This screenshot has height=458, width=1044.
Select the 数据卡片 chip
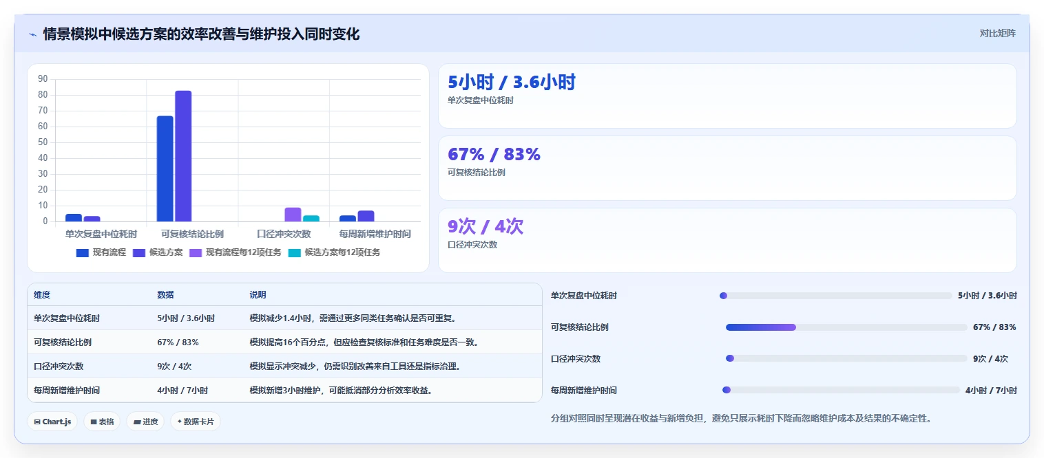point(196,422)
